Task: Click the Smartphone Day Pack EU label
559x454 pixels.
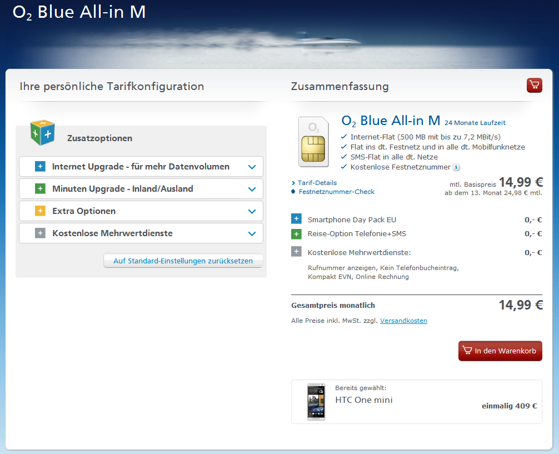Action: [352, 219]
